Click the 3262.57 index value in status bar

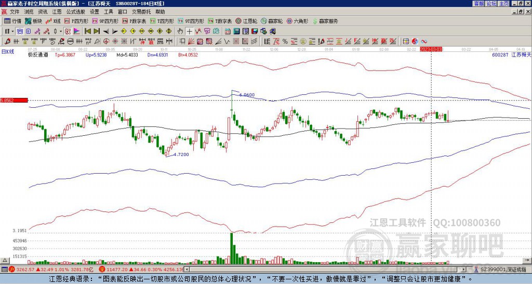point(25,269)
